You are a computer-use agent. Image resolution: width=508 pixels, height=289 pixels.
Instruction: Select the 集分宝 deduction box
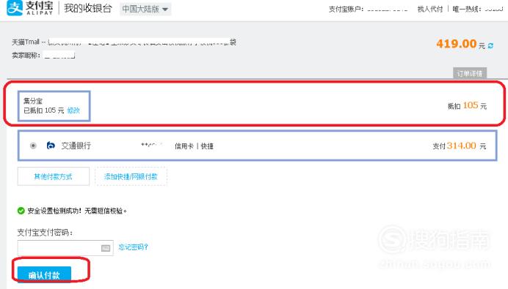[54, 106]
